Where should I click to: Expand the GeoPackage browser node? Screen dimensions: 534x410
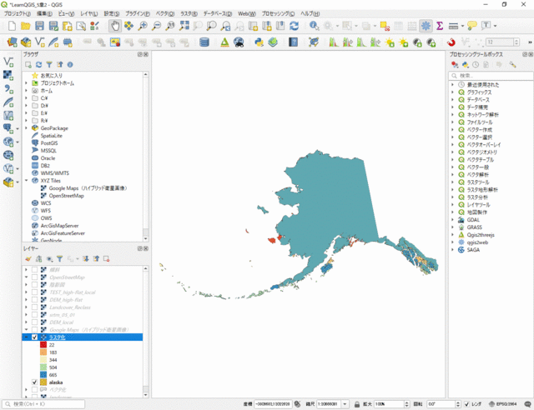click(x=26, y=128)
